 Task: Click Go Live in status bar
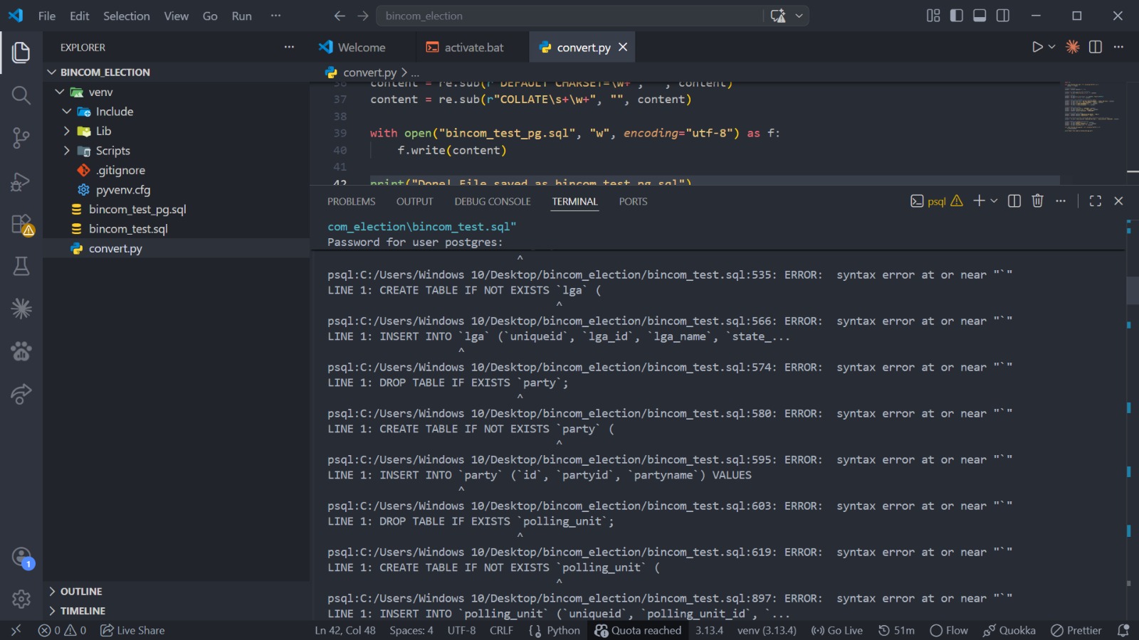[837, 630]
